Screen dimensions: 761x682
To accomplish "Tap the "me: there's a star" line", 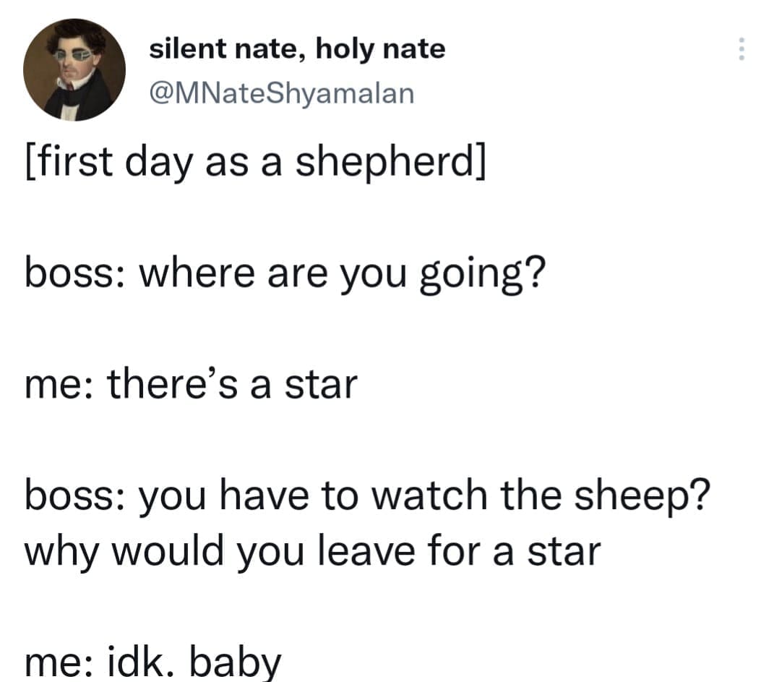I will [x=192, y=383].
